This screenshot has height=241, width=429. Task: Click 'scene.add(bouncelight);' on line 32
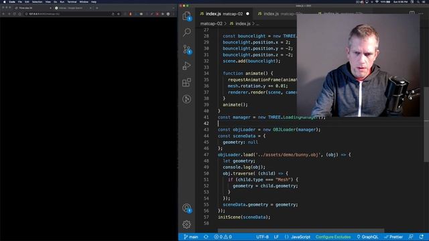tap(251, 61)
